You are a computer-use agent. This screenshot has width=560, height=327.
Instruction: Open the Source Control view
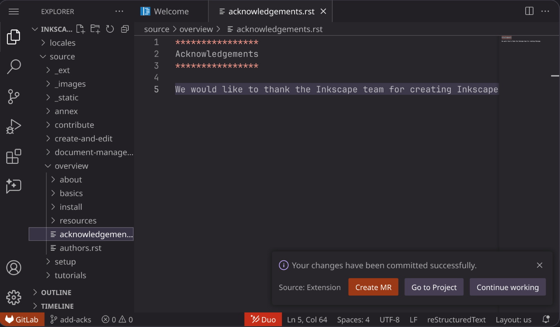coord(14,97)
